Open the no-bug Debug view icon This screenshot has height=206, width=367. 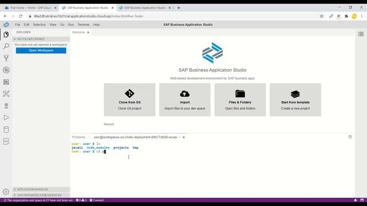pyautogui.click(x=6, y=70)
